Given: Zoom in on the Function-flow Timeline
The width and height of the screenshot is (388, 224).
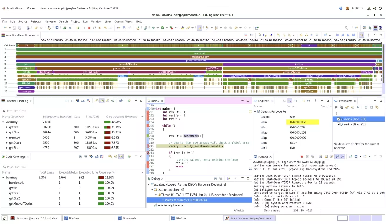Looking at the screenshot, I should (x=312, y=35).
